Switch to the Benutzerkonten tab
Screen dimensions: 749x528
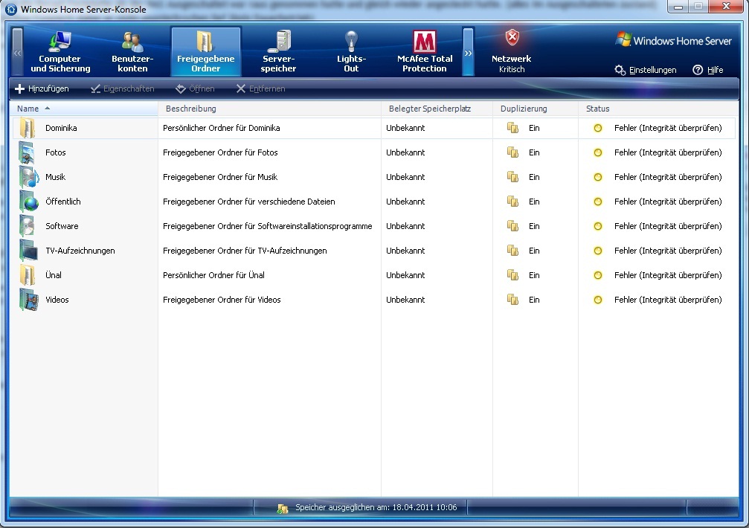(x=132, y=51)
